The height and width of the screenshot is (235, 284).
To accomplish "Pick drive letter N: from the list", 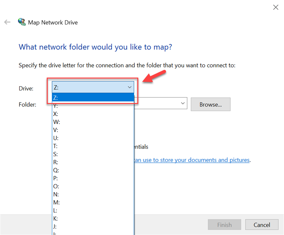I will point(92,194).
